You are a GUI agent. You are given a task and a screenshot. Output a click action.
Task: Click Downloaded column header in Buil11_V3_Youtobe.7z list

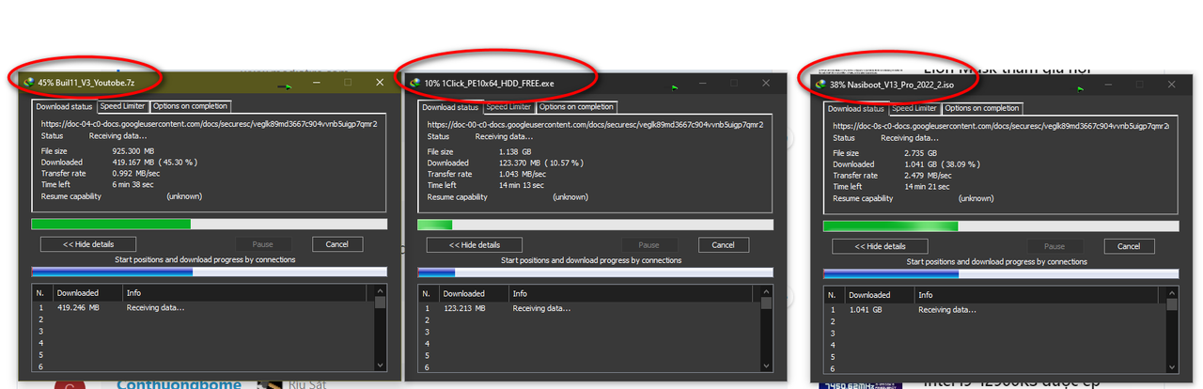[87, 293]
